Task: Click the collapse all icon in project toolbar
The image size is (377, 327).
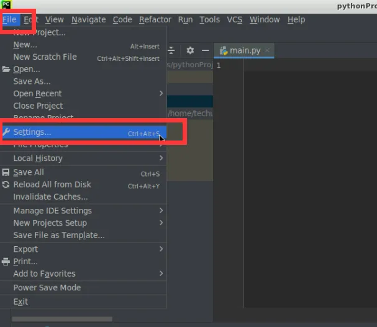Action: 171,50
